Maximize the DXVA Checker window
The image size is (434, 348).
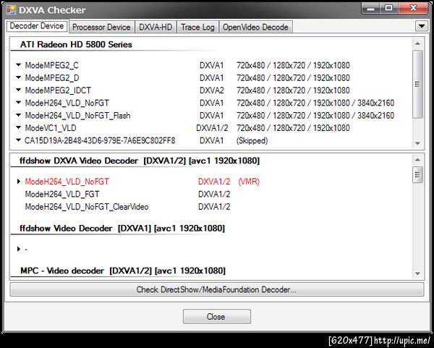click(x=389, y=8)
